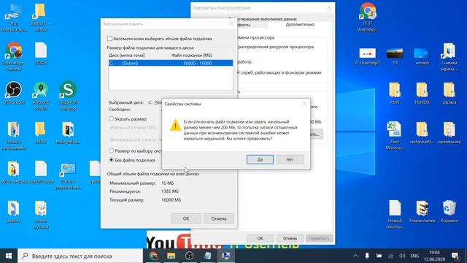This screenshot has height=263, width=467.
Task: Open the htmlDit folder on desktop
Action: pyautogui.click(x=422, y=94)
